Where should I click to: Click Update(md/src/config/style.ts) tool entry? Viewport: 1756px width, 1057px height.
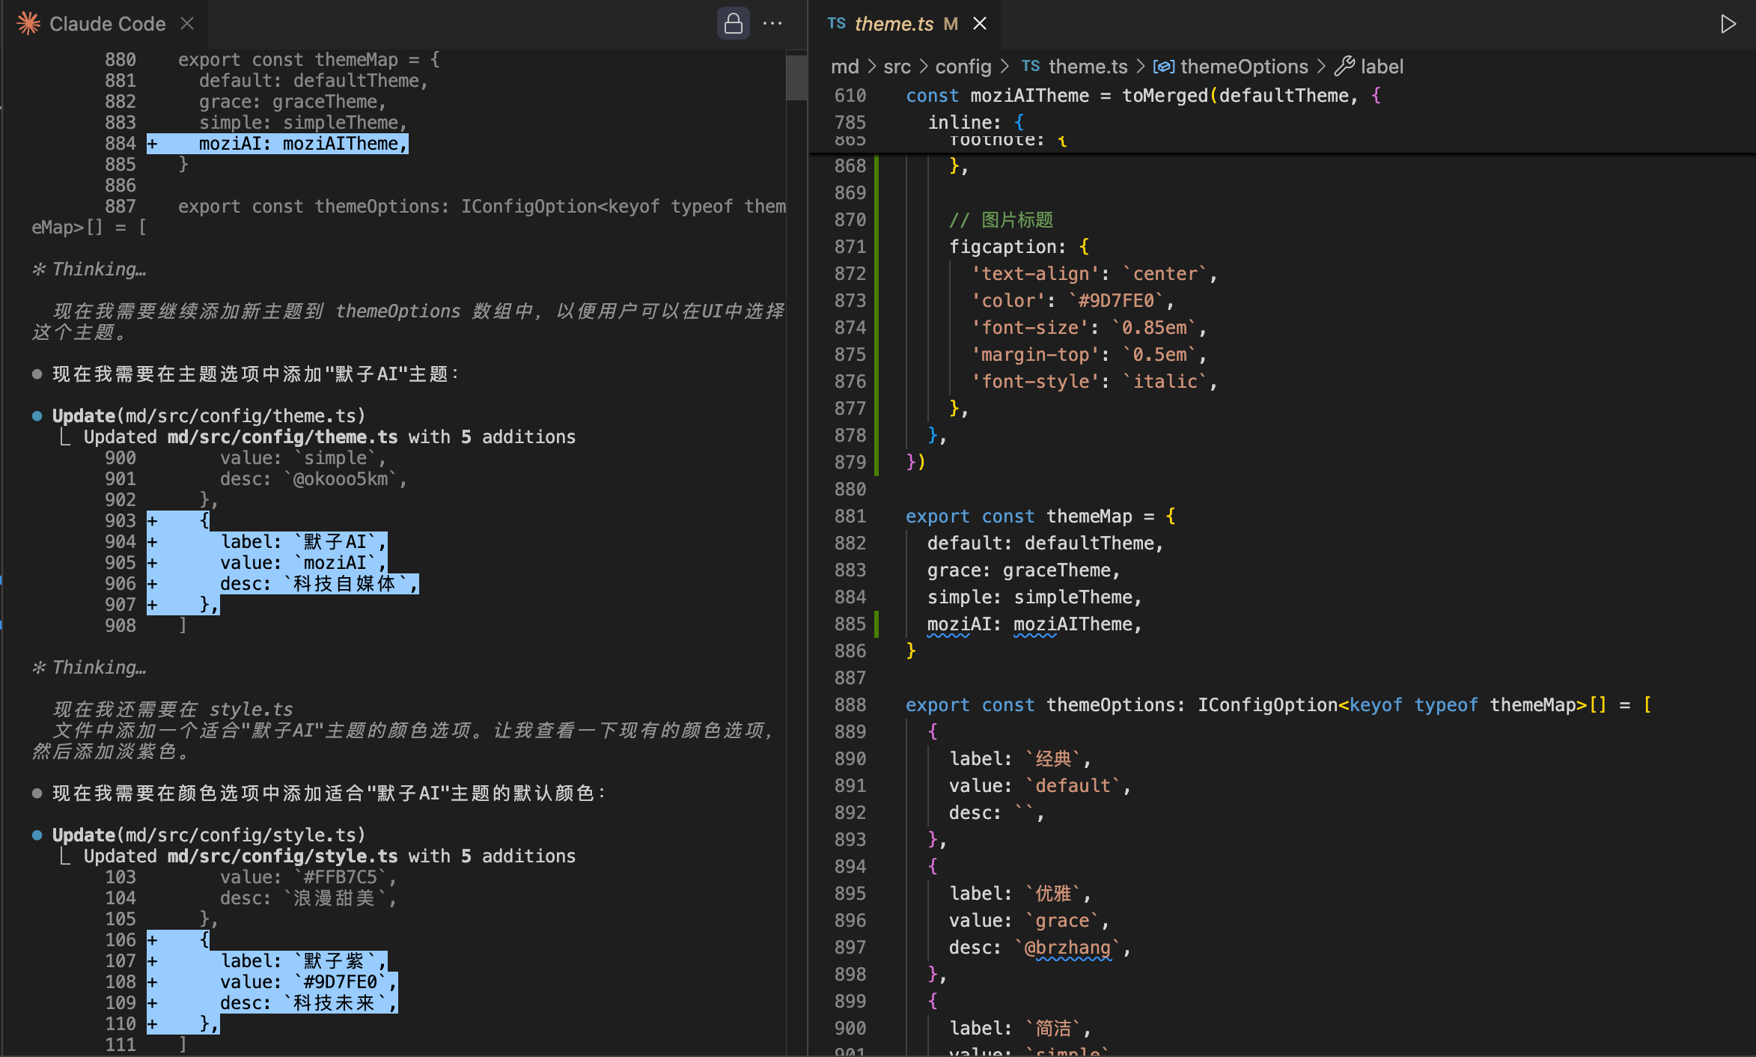(208, 835)
